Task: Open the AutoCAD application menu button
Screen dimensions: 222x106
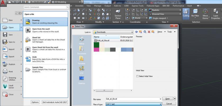Action: [x=3, y=3]
